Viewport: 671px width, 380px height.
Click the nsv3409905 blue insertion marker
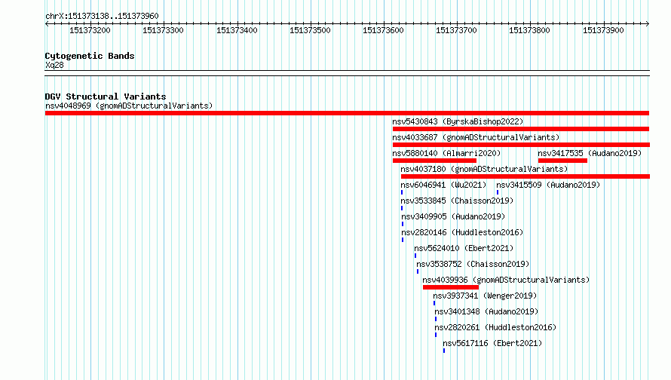(x=403, y=224)
